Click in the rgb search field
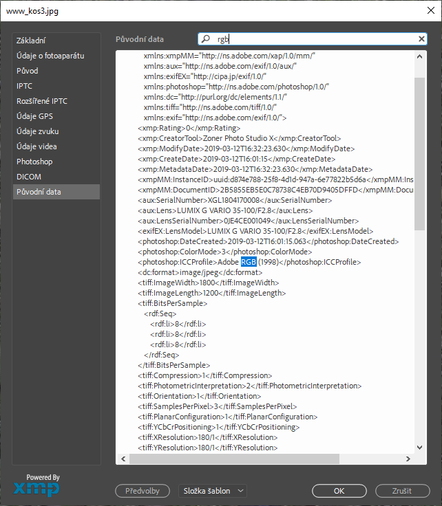This screenshot has width=442, height=506. coord(310,39)
